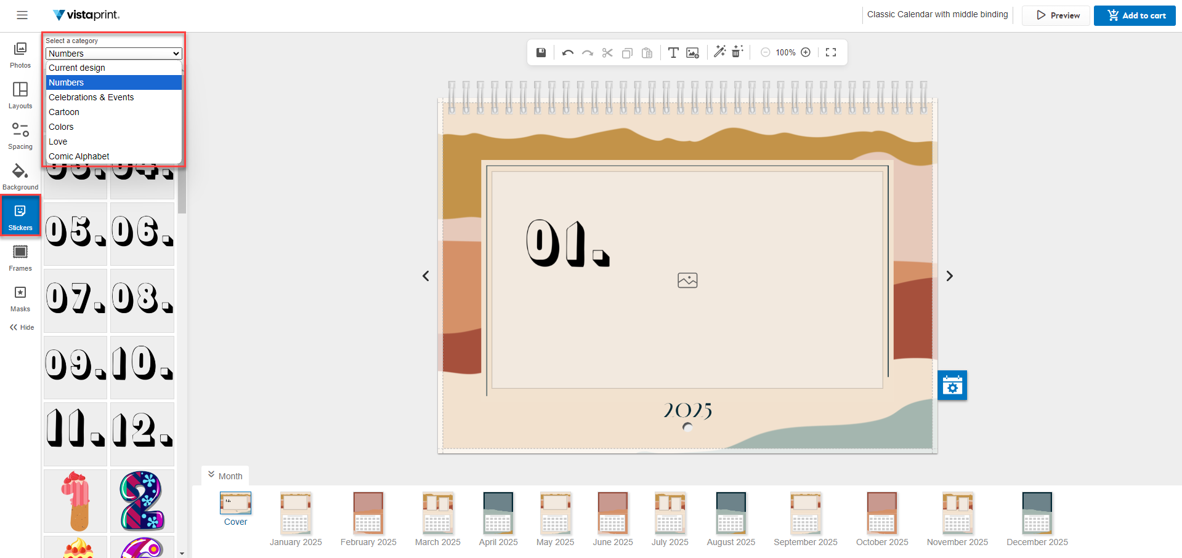Click the Preview button

tap(1056, 15)
